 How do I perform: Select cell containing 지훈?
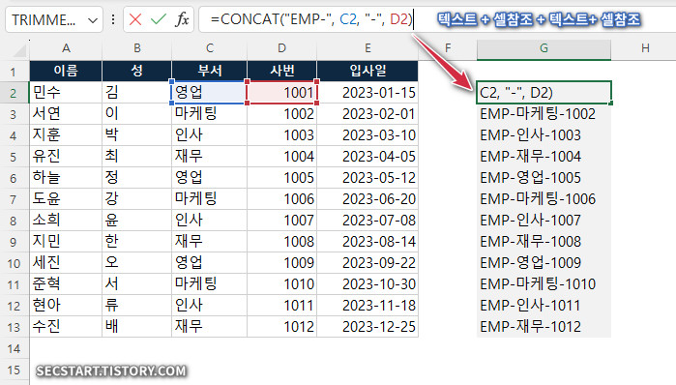(x=66, y=135)
